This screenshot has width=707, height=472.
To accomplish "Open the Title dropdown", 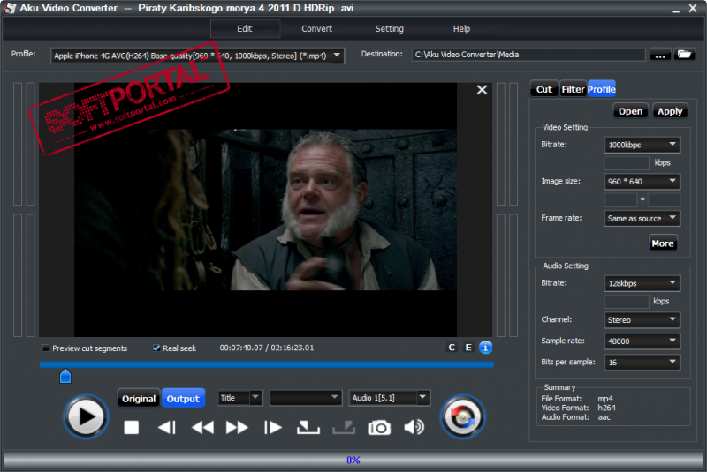I will (239, 398).
